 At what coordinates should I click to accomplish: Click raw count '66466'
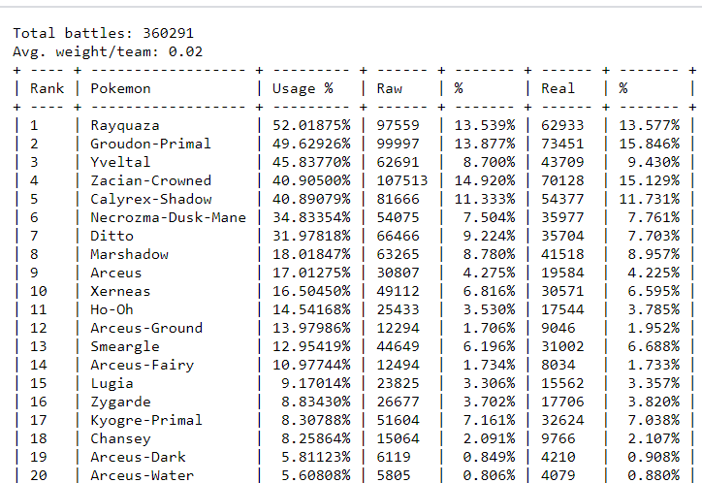point(398,236)
